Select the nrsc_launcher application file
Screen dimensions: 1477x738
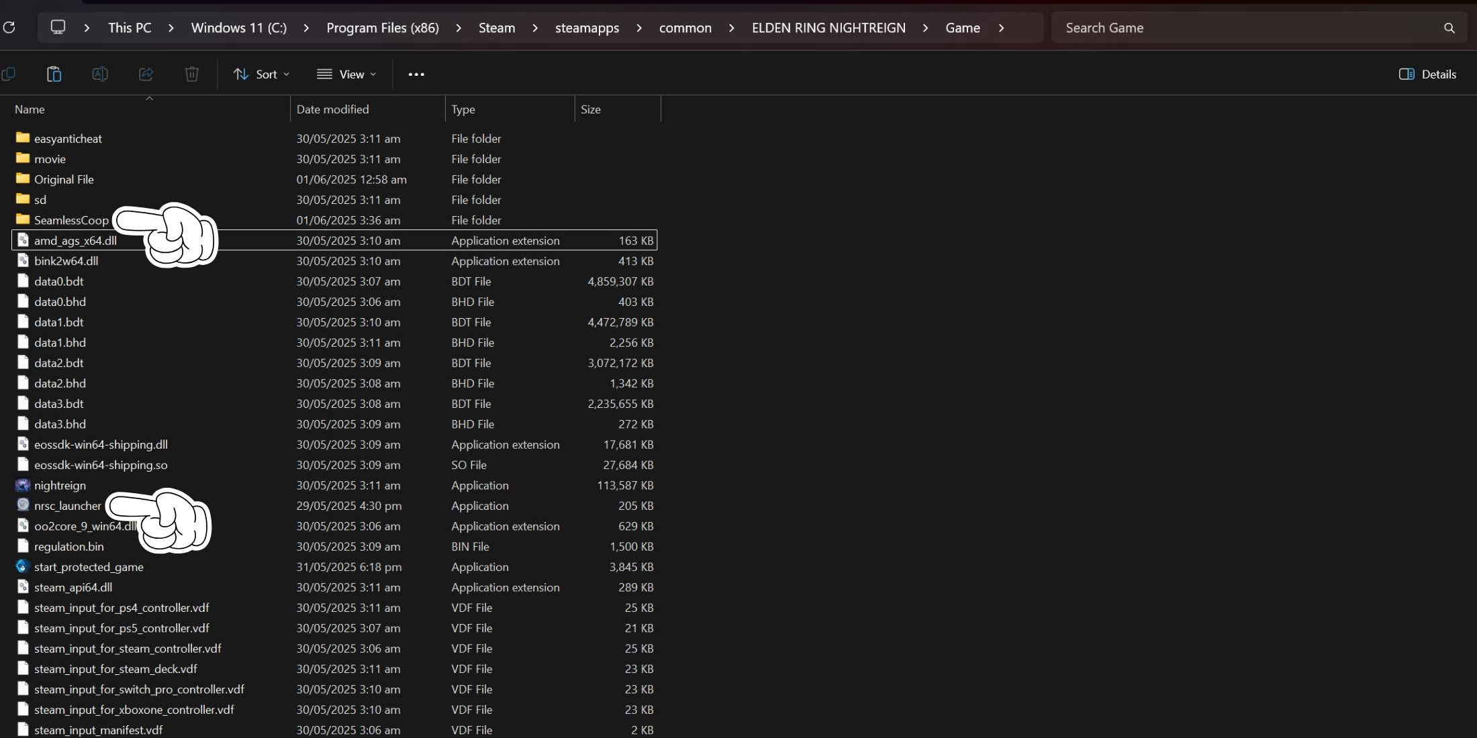[67, 506]
